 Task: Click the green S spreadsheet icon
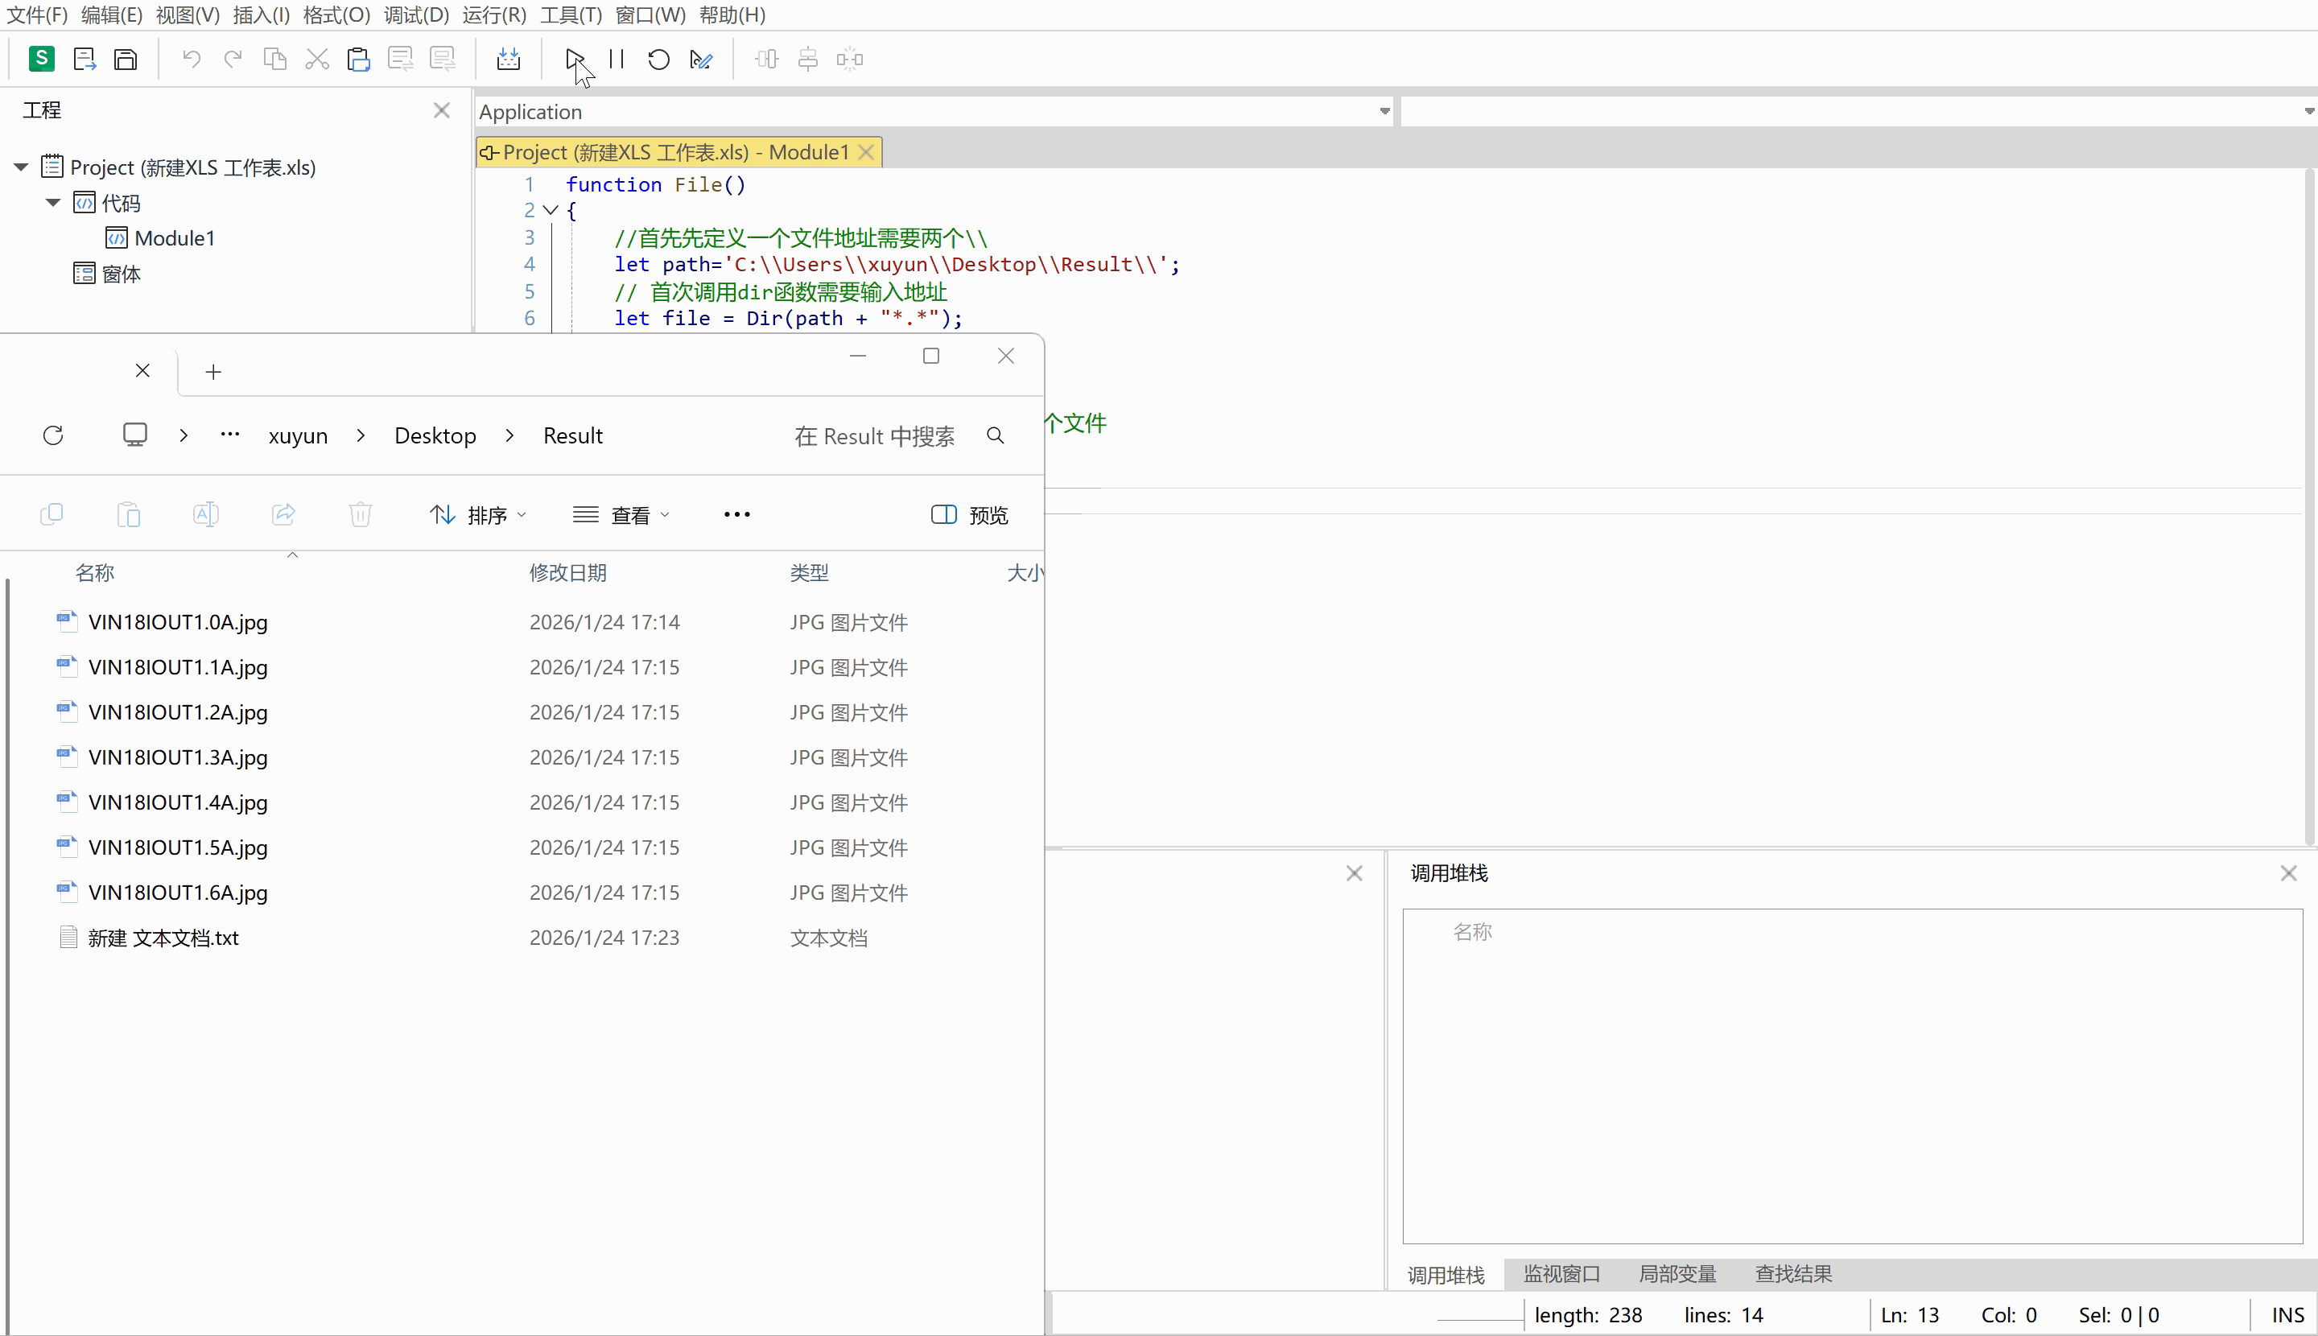(x=41, y=59)
